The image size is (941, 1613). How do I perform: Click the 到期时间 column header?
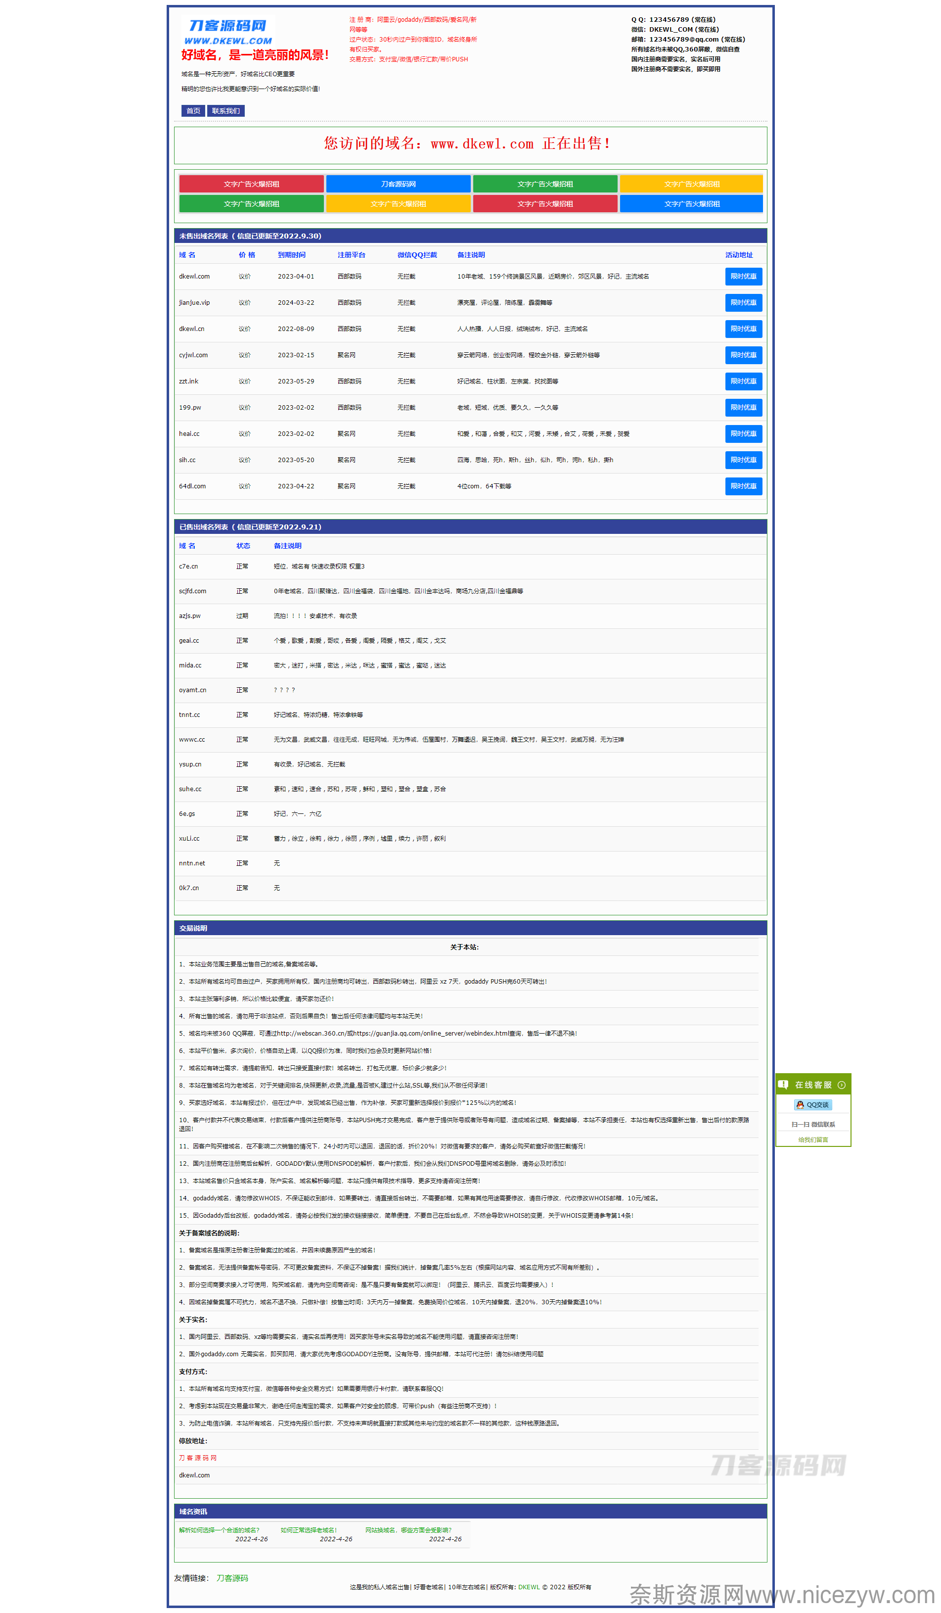(x=292, y=255)
